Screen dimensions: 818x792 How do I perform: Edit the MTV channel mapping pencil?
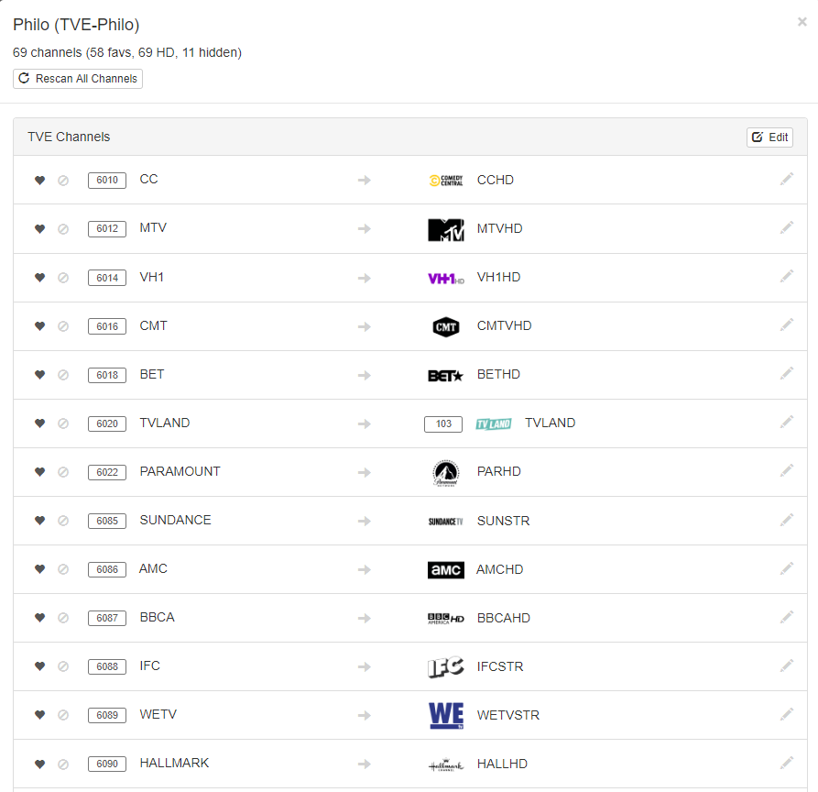click(787, 227)
